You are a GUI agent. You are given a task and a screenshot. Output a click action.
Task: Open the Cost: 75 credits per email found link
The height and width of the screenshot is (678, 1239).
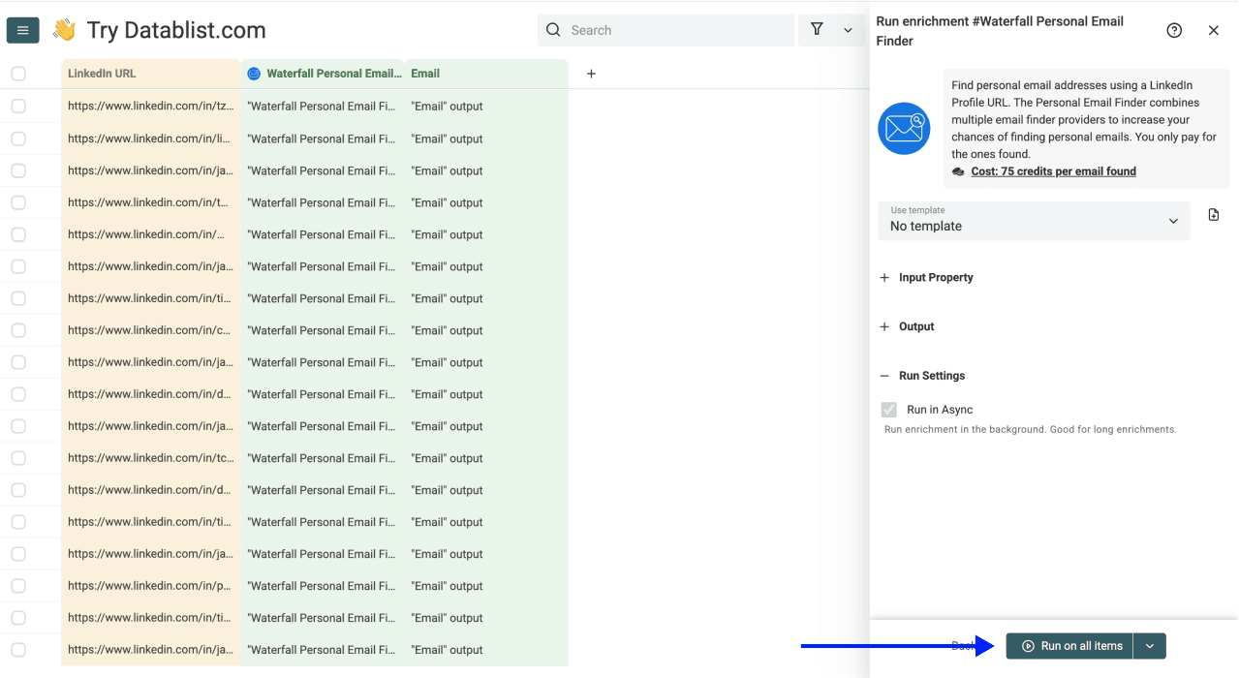pyautogui.click(x=1053, y=170)
